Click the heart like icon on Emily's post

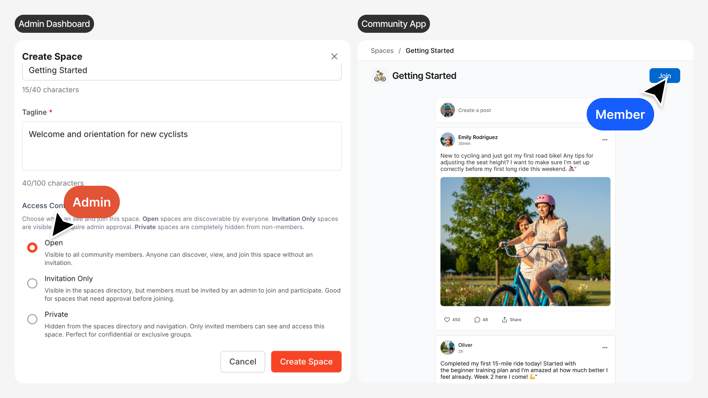[447, 320]
